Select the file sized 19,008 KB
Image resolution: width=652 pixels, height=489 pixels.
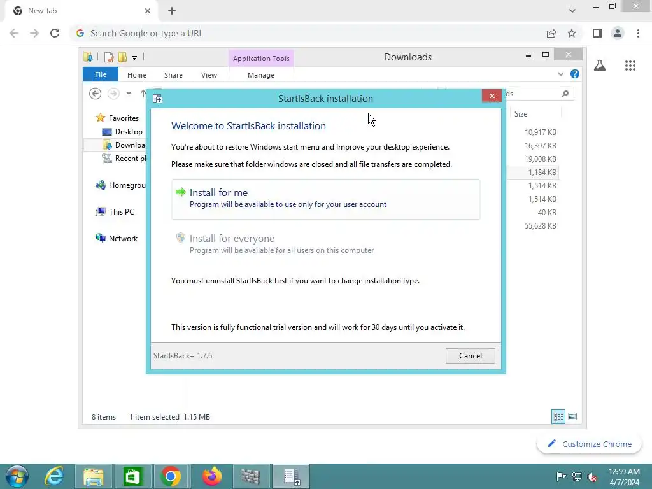[x=540, y=159]
